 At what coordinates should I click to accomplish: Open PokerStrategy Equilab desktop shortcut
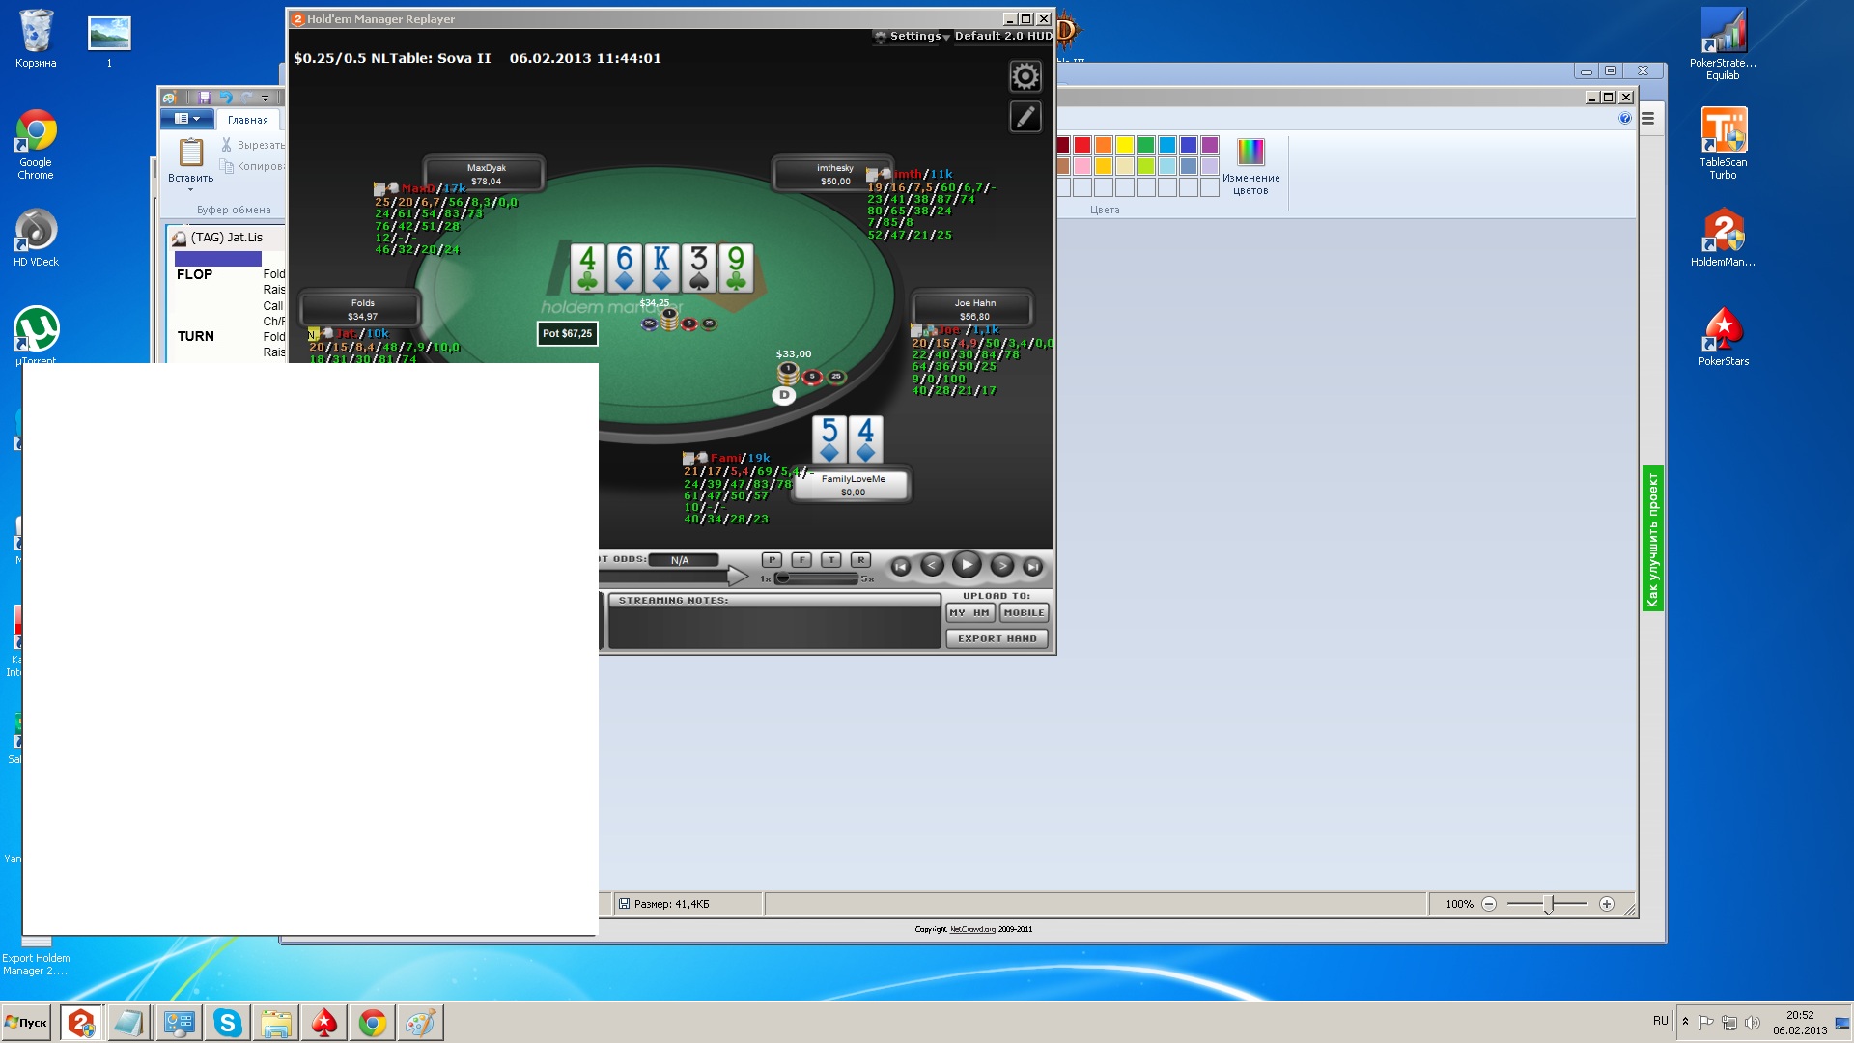[1723, 43]
